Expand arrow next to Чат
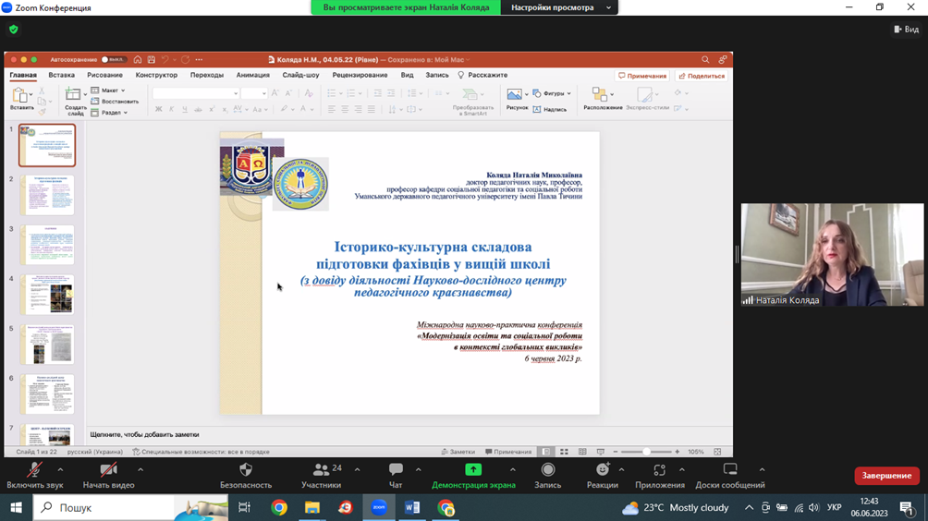The width and height of the screenshot is (928, 521). click(x=418, y=469)
